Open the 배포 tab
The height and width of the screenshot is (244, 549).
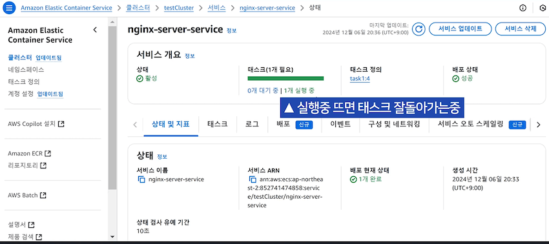[284, 125]
